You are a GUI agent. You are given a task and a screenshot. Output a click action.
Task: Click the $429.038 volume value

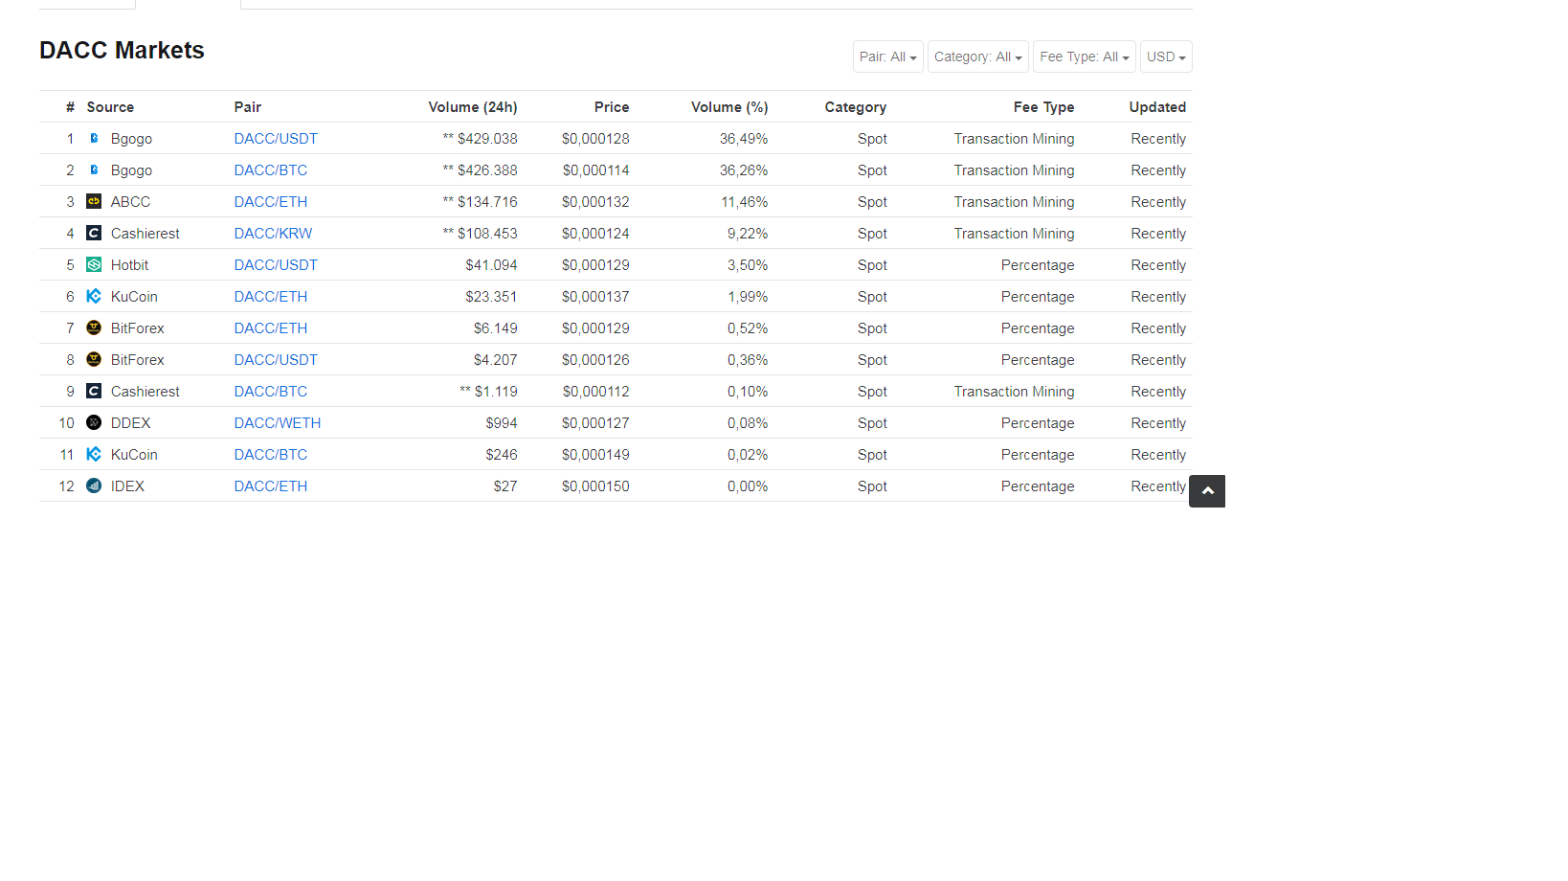point(487,139)
